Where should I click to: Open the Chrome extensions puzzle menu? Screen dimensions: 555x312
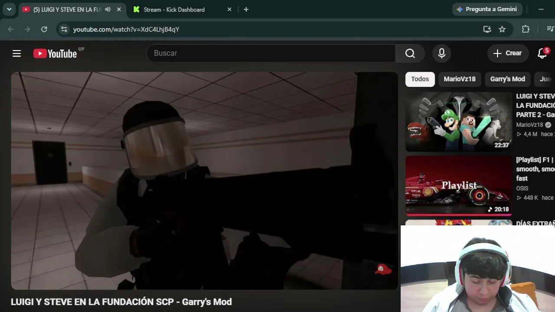[x=526, y=29]
